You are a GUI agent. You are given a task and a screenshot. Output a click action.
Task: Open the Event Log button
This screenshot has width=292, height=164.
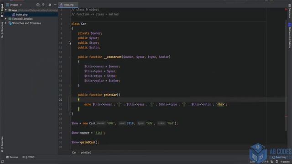tap(279, 157)
